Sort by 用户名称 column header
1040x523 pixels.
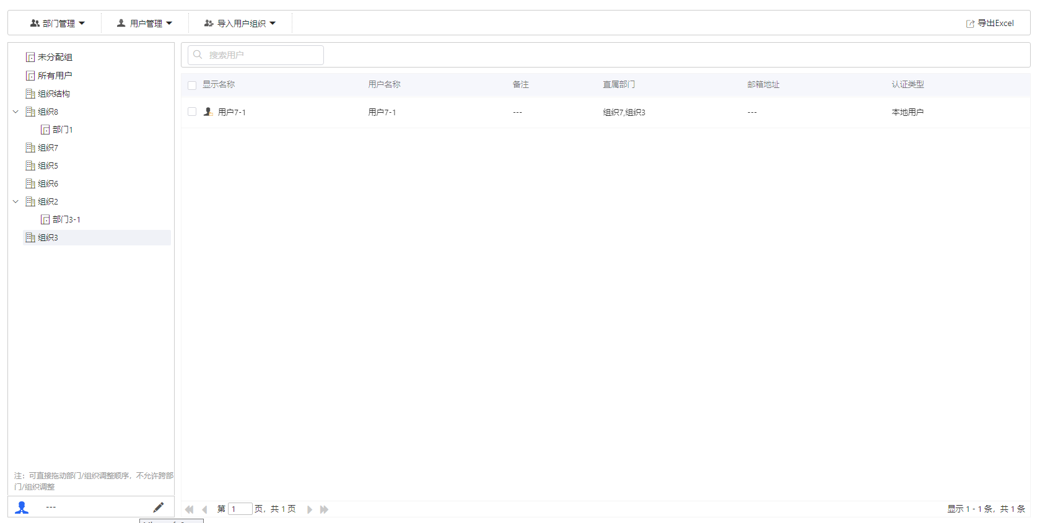pos(384,84)
